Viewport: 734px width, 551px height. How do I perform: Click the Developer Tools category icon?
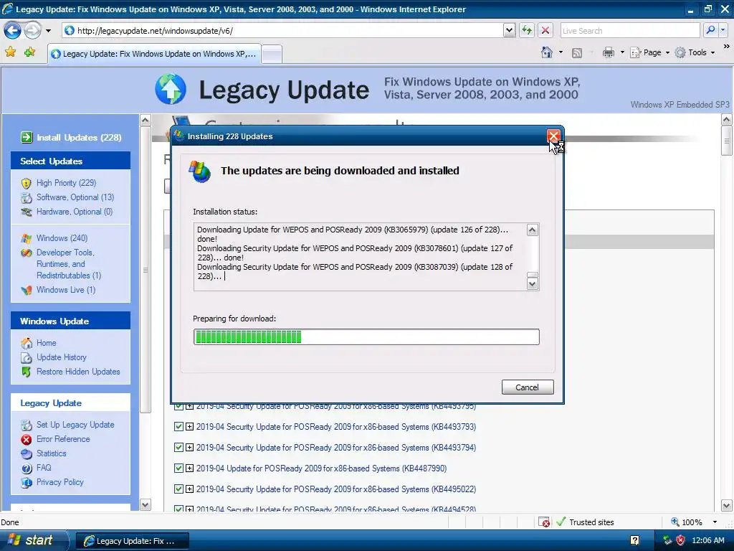(x=27, y=253)
